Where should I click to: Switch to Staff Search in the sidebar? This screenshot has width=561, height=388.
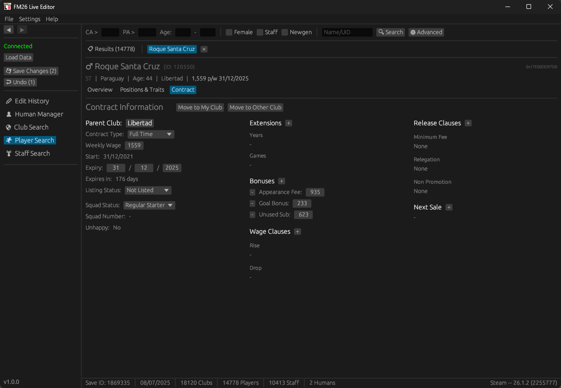(32, 153)
